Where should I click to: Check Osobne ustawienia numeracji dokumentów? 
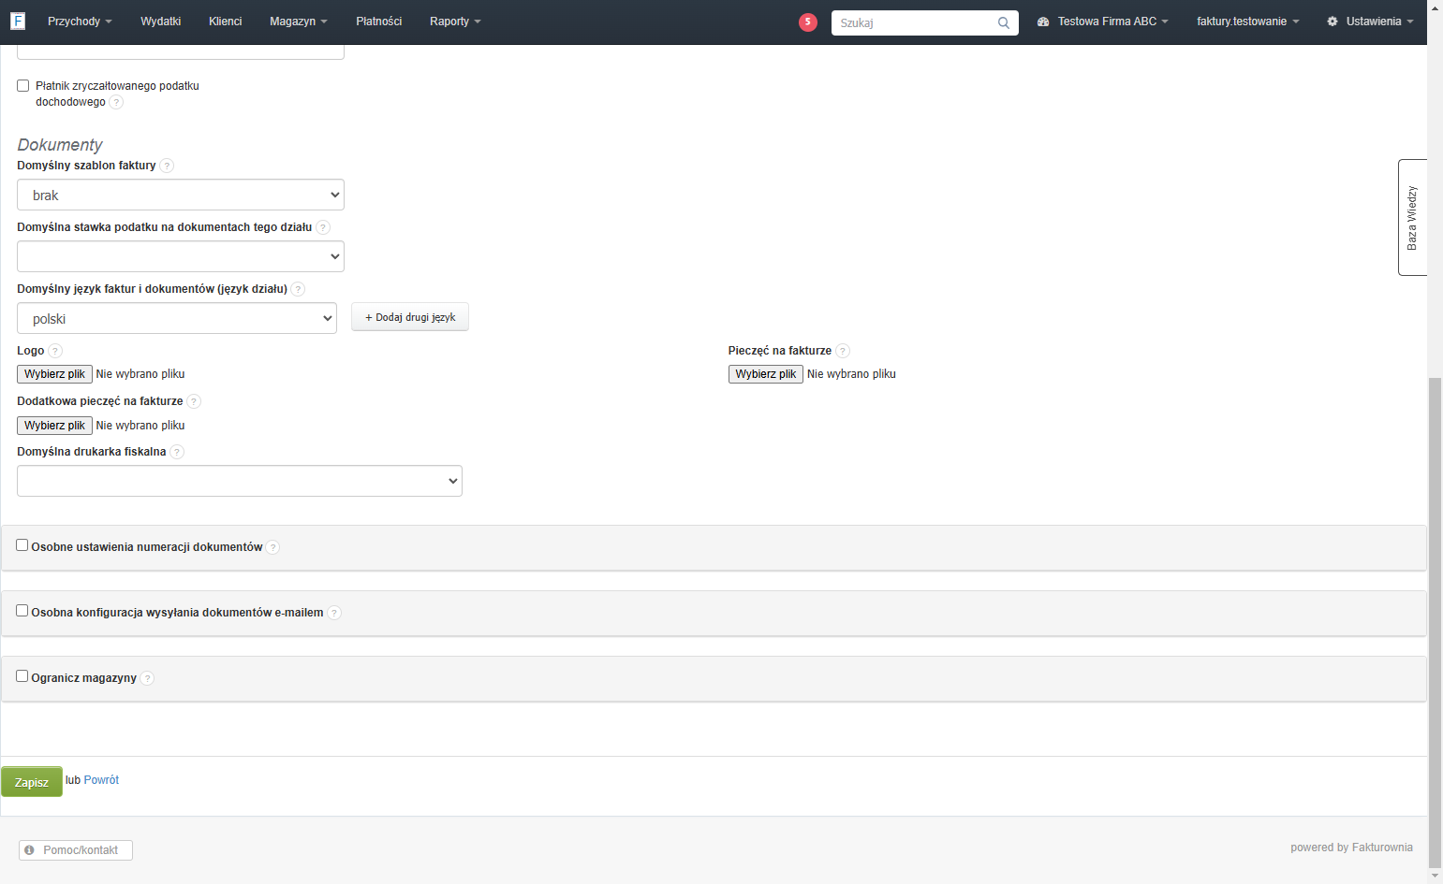click(22, 545)
